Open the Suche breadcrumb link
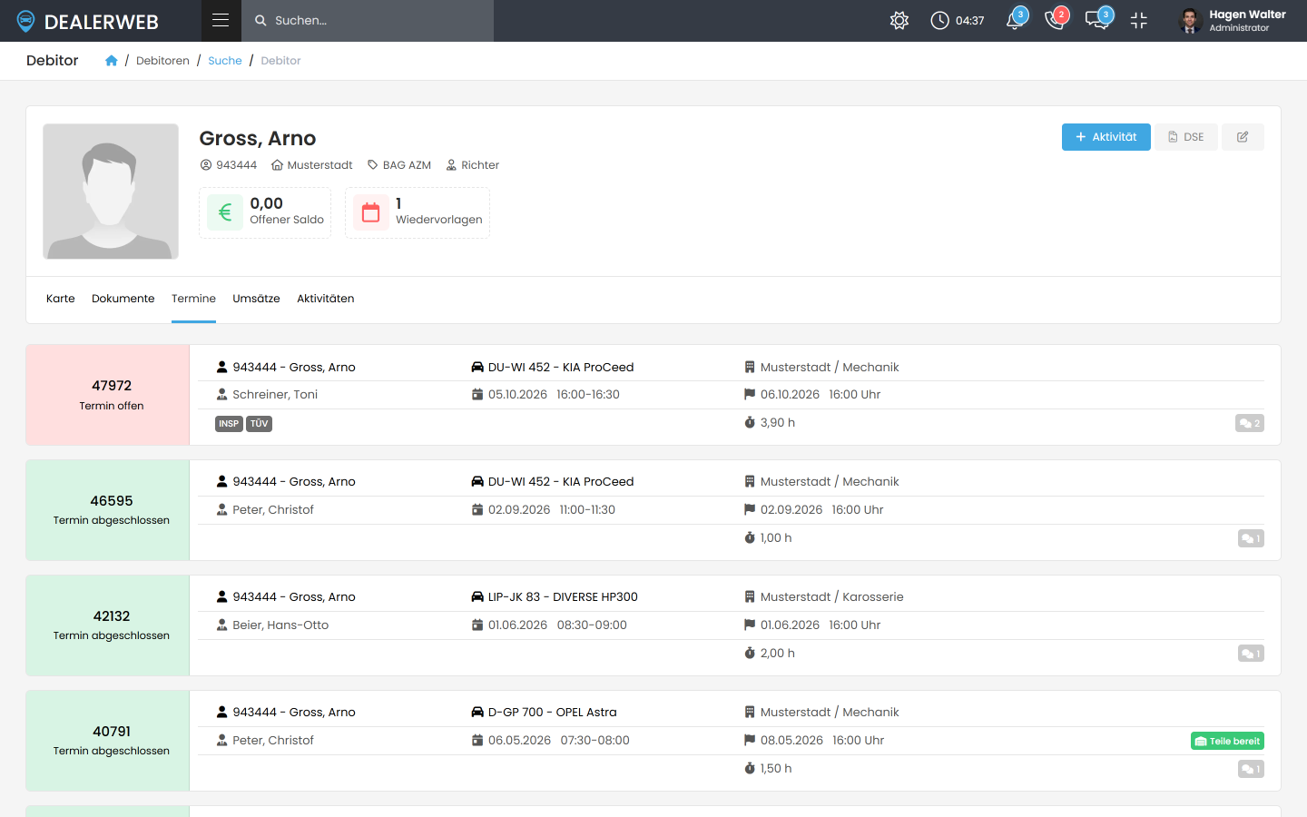This screenshot has width=1307, height=817. click(x=225, y=61)
